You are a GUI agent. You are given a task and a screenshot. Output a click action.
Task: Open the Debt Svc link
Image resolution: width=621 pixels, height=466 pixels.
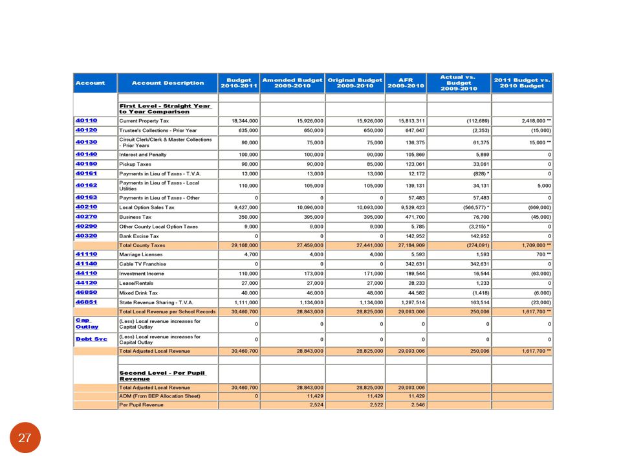coord(91,339)
